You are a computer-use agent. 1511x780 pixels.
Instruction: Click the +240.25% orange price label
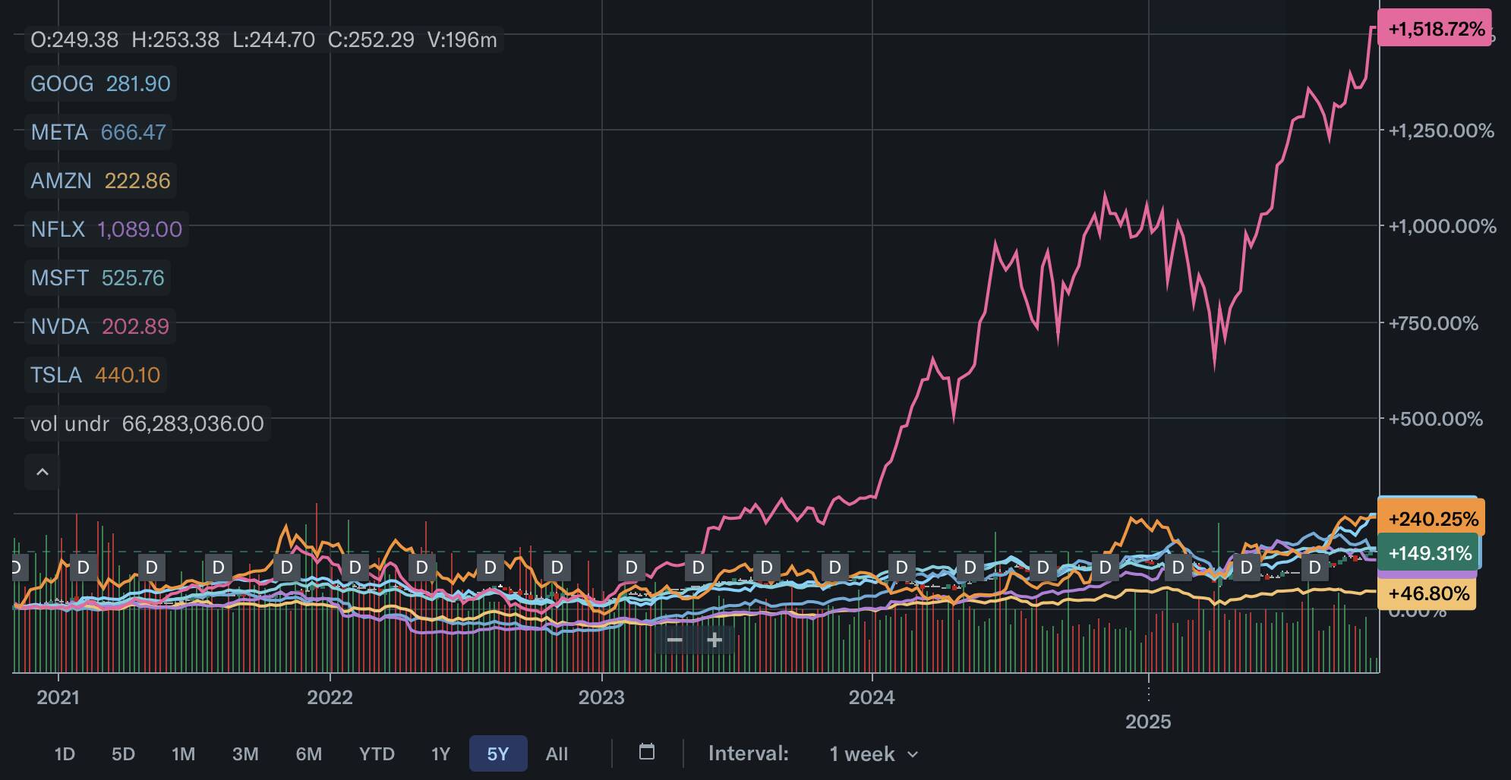pyautogui.click(x=1431, y=519)
